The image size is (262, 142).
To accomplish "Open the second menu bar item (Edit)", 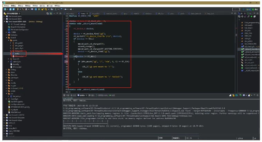I will point(13,6).
